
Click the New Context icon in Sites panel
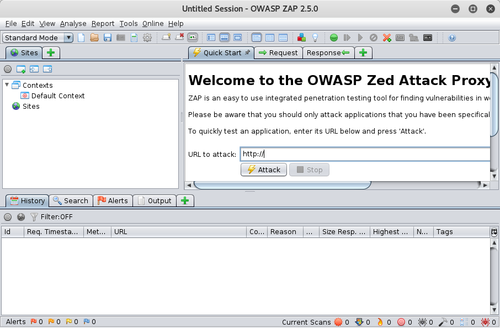[x=21, y=69]
